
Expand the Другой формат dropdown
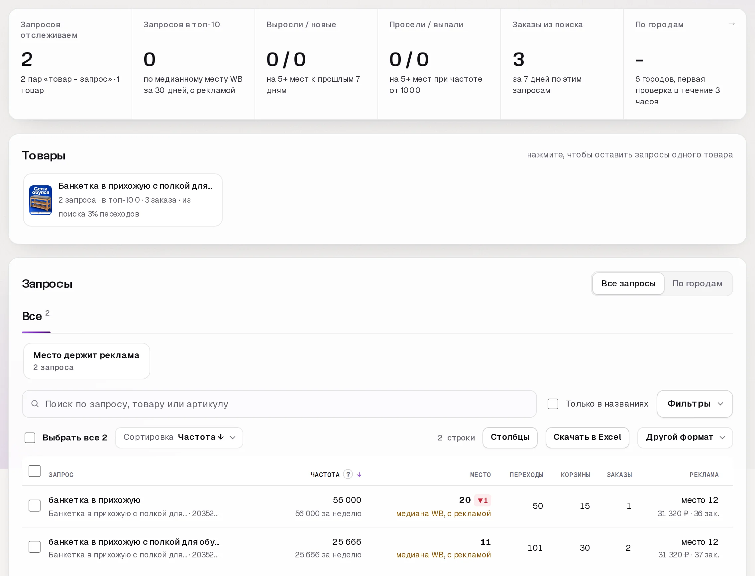point(685,437)
